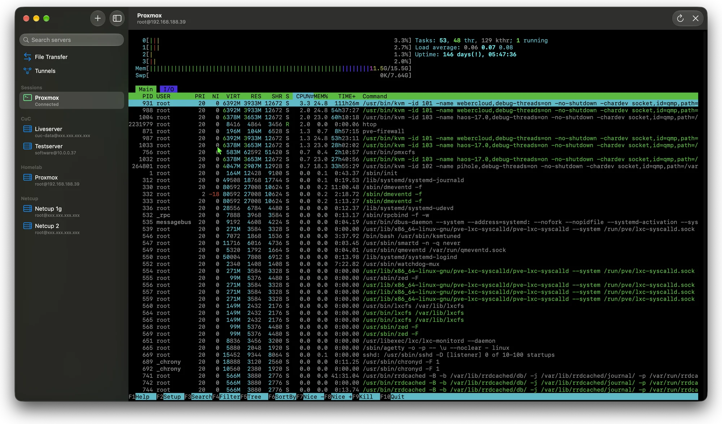The width and height of the screenshot is (722, 424).
Task: Click the Swp usage meter
Action: coord(273,75)
